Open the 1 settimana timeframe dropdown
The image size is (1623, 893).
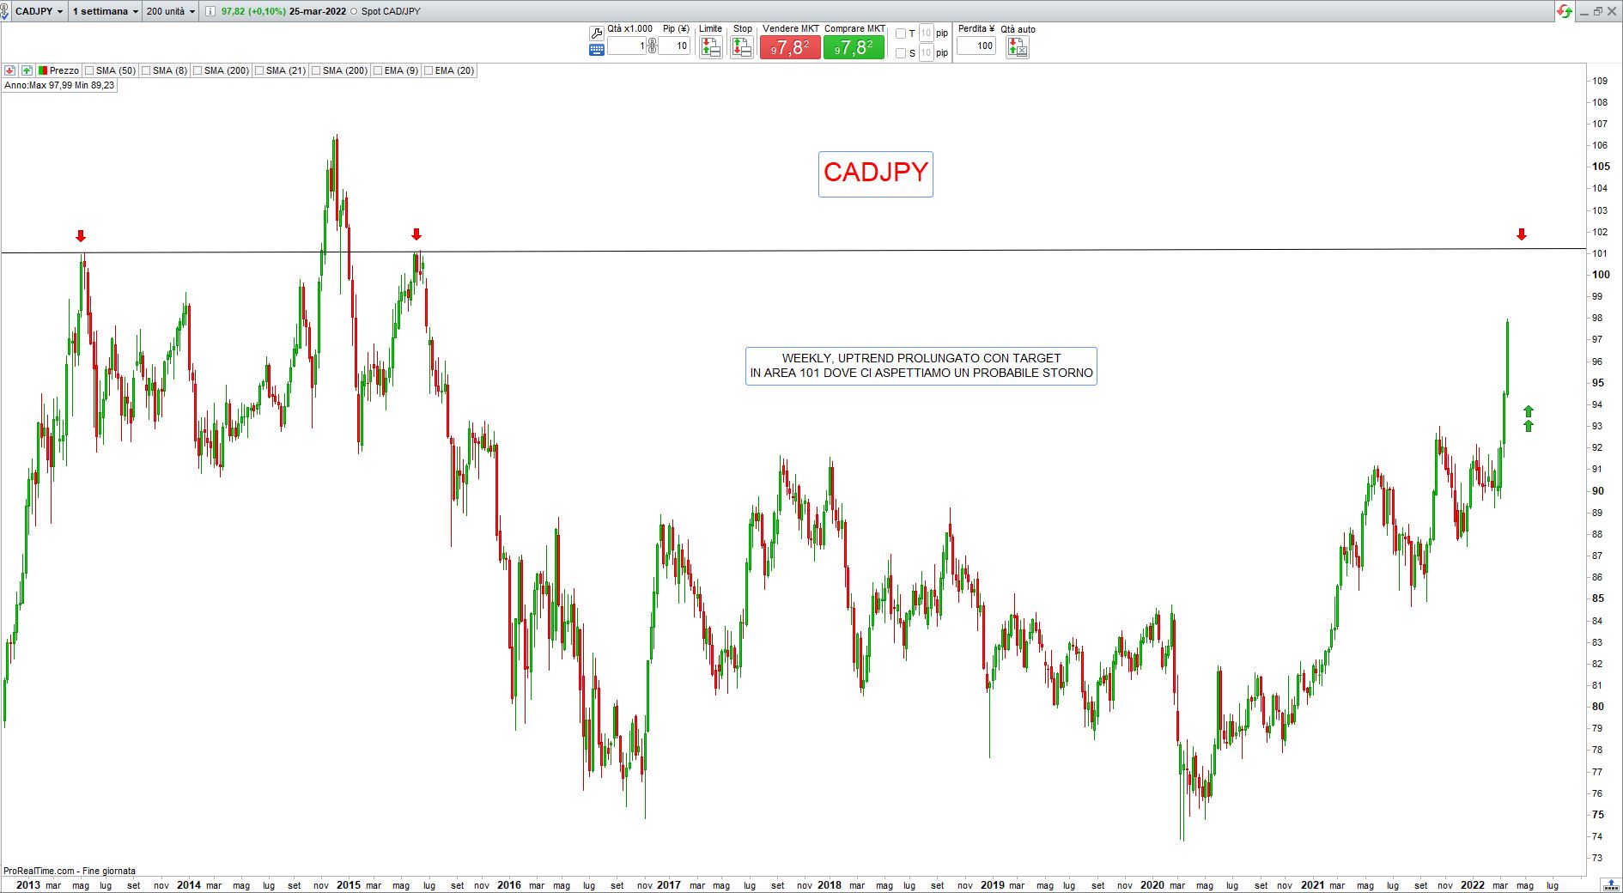[106, 11]
